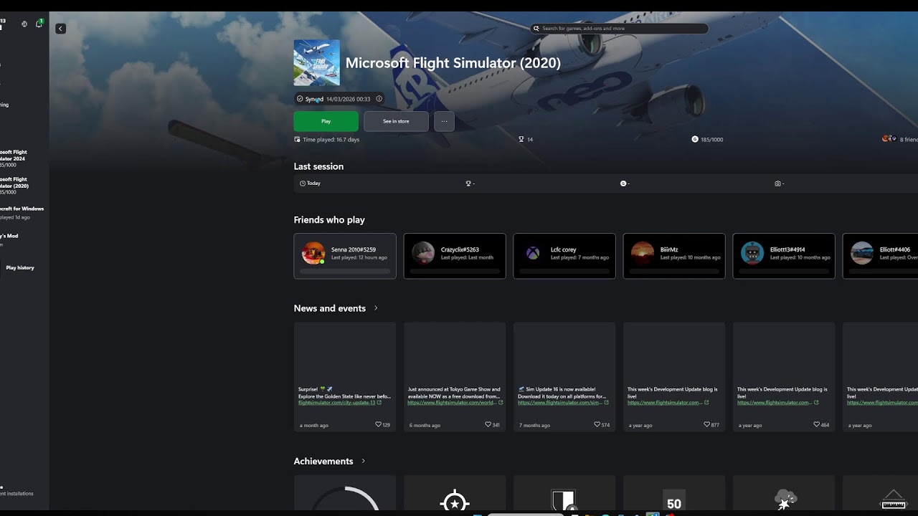The height and width of the screenshot is (516, 918).
Task: Select Play history in the sidebar
Action: click(20, 268)
